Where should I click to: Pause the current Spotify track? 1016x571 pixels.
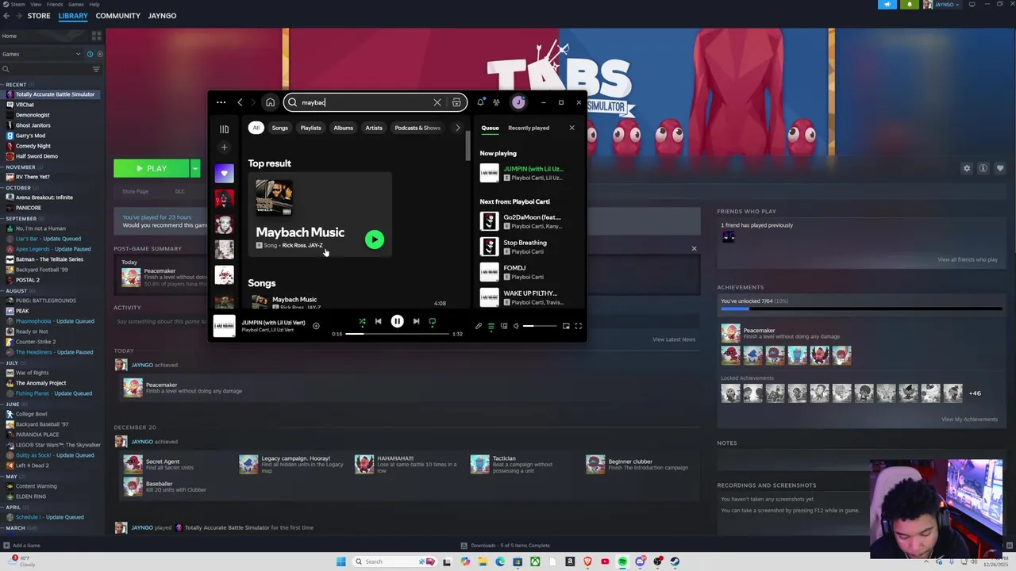397,321
